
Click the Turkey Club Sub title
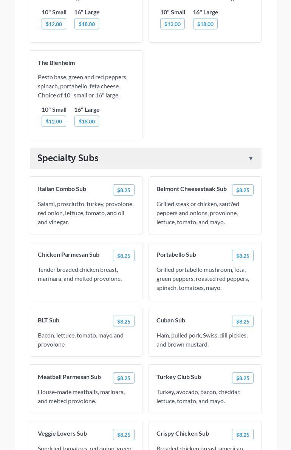click(179, 377)
